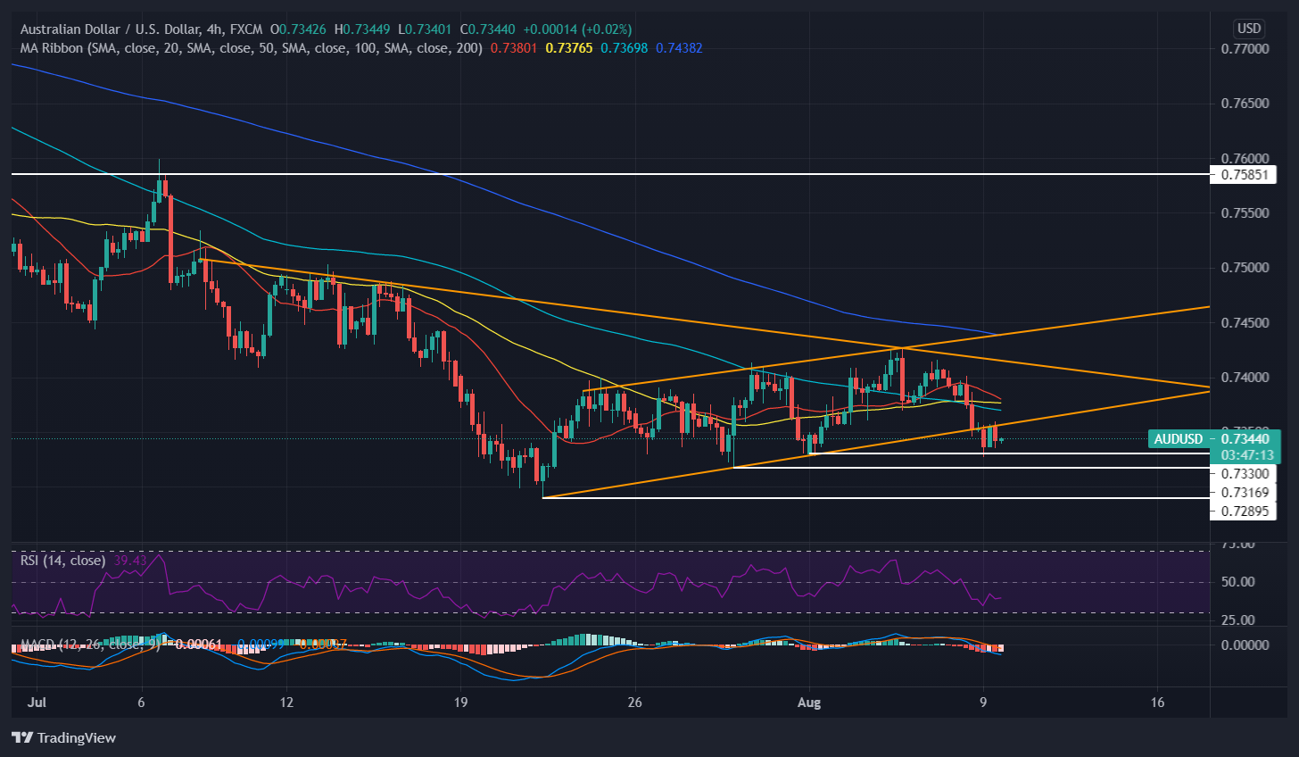Select the 0.73169 price level label
The width and height of the screenshot is (1299, 757).
[x=1245, y=492]
